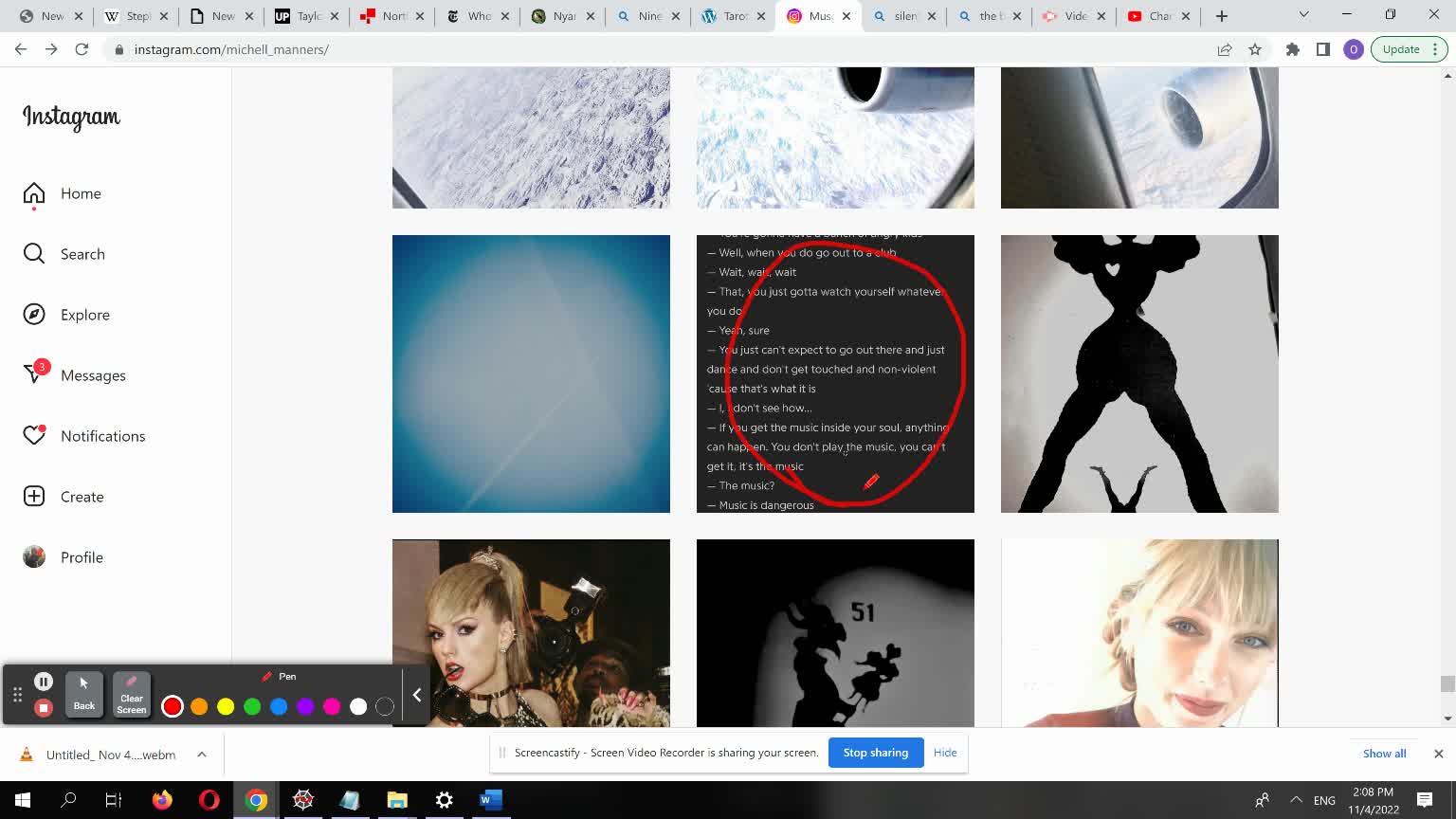Go forward in browser
Screen dimensions: 1456x819
(x=51, y=49)
